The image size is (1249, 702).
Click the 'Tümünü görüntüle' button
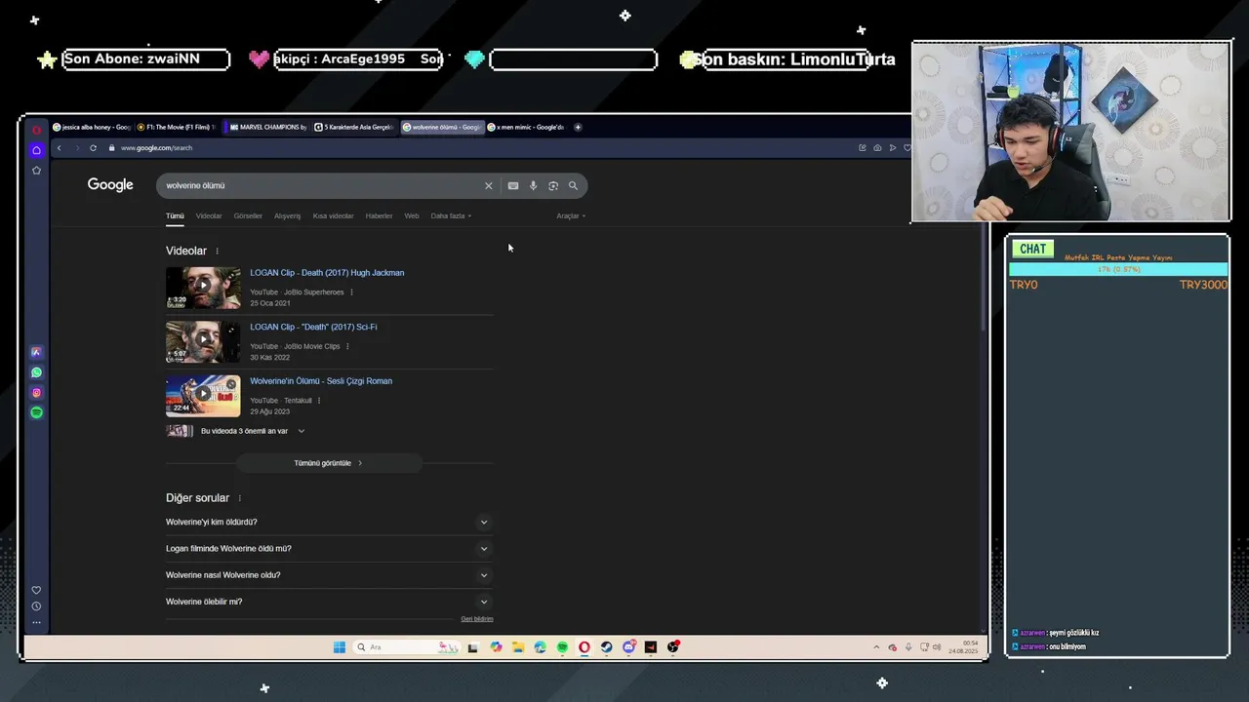pos(329,463)
